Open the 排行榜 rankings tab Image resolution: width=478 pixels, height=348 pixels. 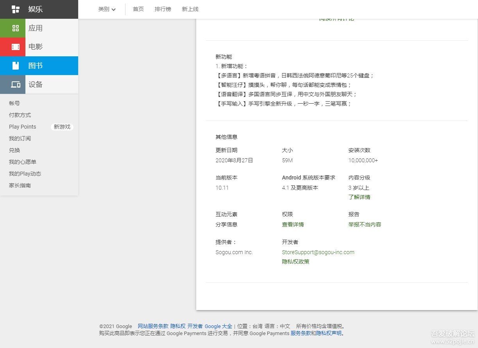tap(163, 9)
